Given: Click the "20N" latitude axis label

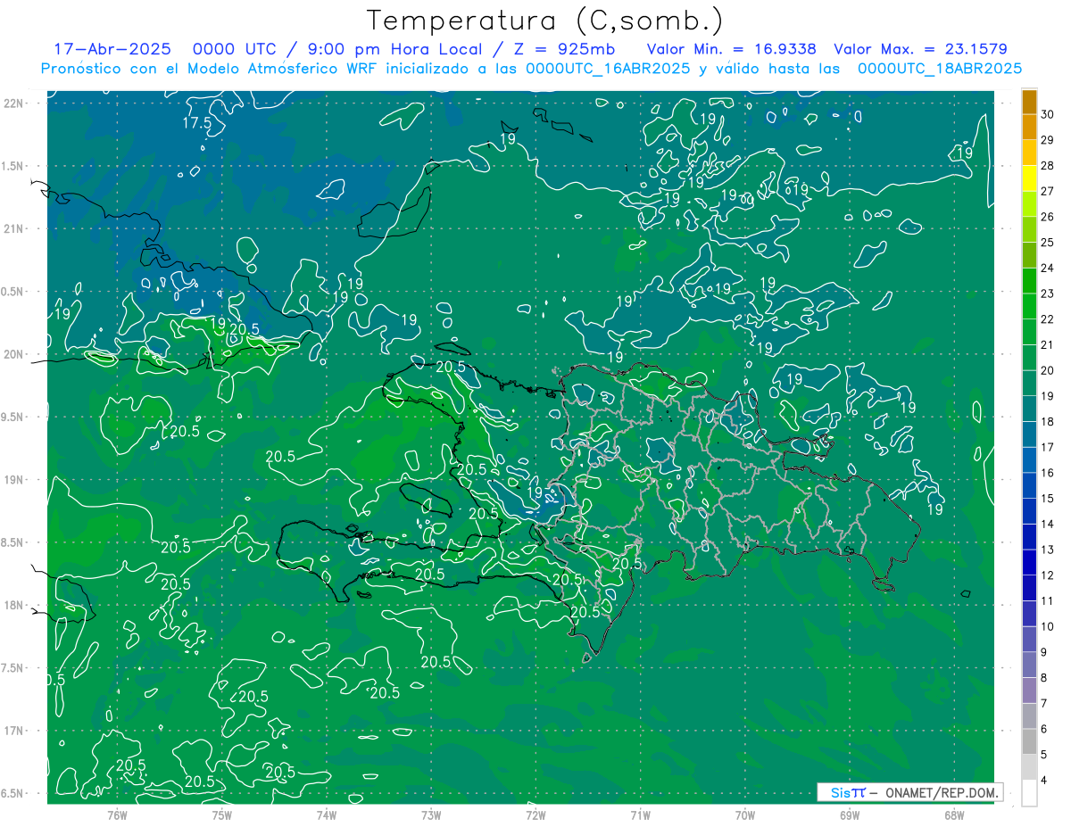Looking at the screenshot, I should 13,354.
